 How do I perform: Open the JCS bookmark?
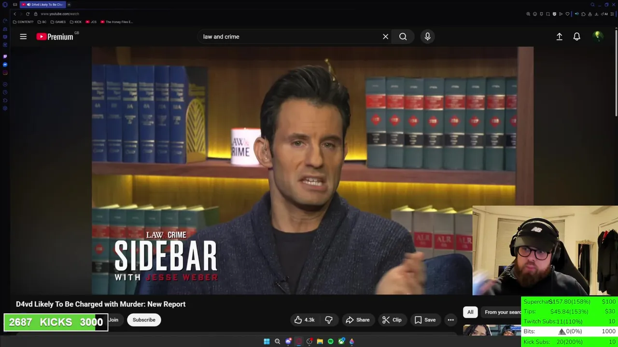tap(91, 22)
